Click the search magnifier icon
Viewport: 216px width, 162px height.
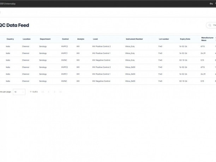click(210, 25)
